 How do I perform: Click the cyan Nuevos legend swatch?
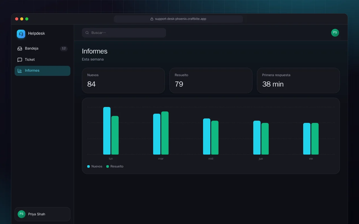click(89, 167)
